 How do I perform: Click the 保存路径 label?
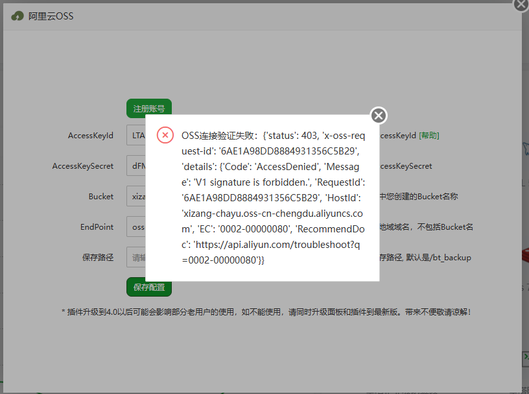point(98,258)
